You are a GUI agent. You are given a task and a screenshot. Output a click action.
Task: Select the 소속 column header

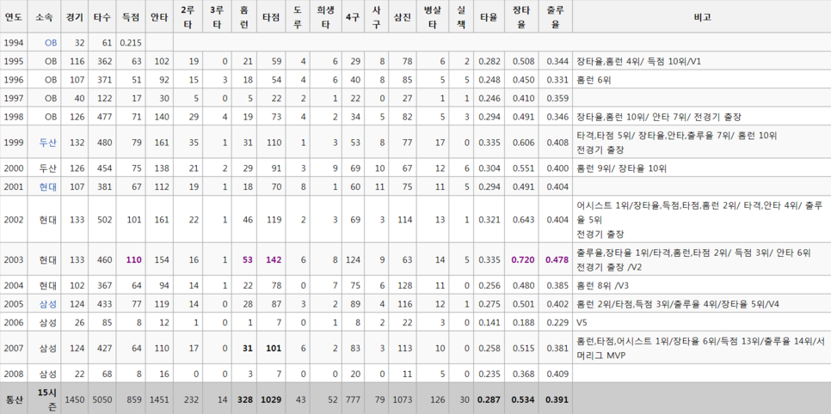[44, 17]
